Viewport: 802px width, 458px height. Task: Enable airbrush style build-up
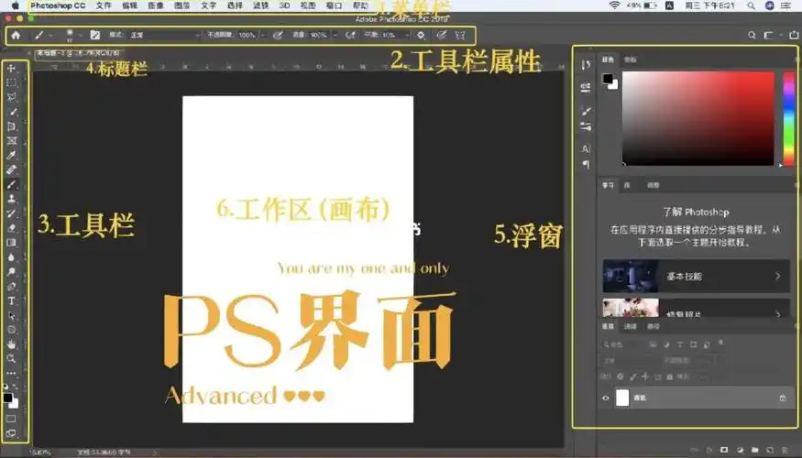point(350,36)
